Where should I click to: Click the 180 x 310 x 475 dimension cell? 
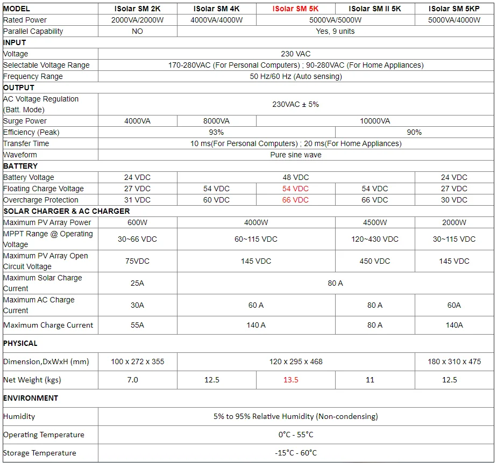pyautogui.click(x=454, y=361)
